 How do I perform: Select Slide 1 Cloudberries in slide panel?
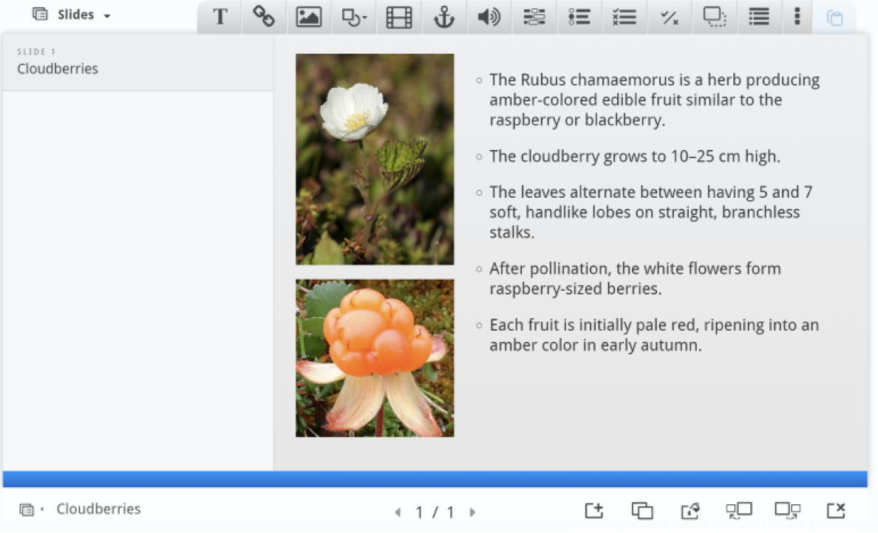tap(137, 62)
